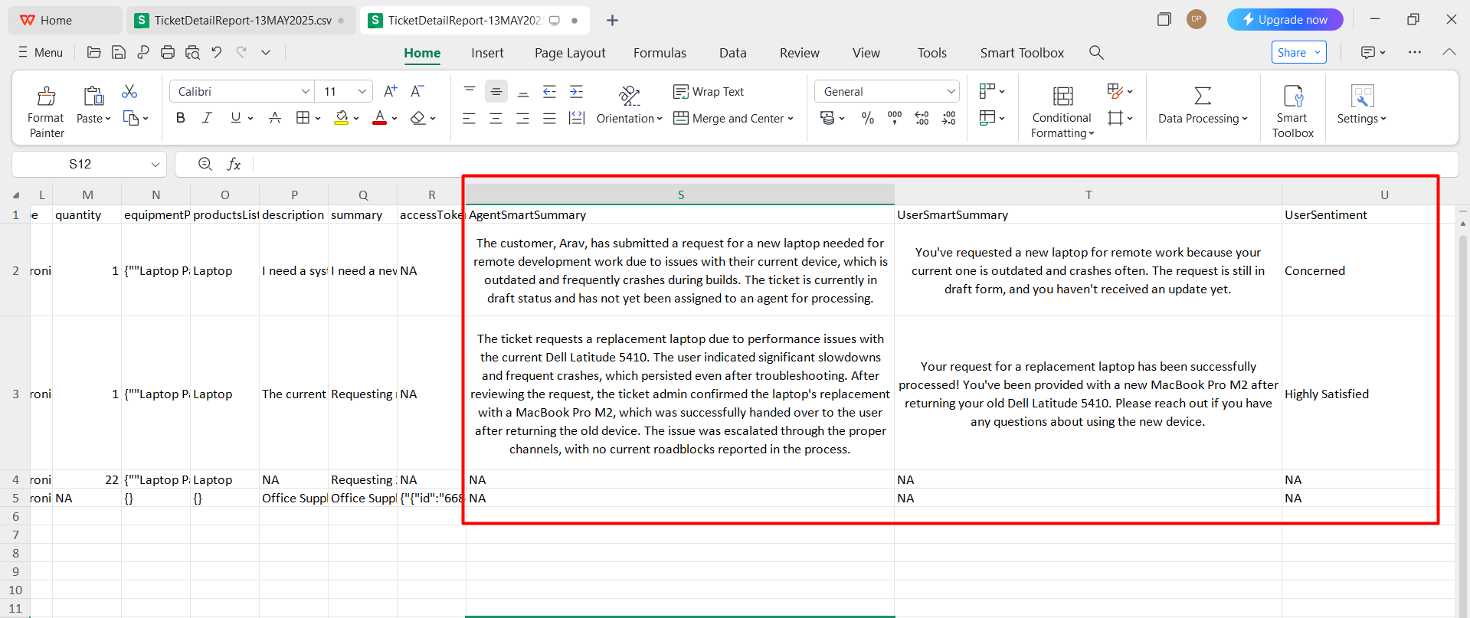Select column T header
Screen dimensions: 1470x618
[x=1088, y=195]
